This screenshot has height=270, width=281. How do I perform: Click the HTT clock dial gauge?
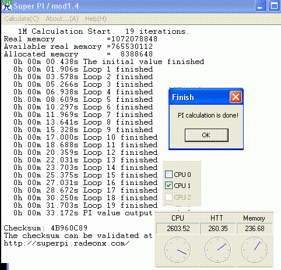click(x=217, y=250)
